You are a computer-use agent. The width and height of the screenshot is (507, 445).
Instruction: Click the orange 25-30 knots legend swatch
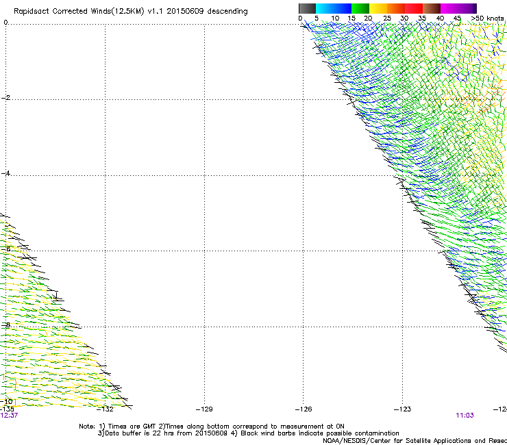396,8
